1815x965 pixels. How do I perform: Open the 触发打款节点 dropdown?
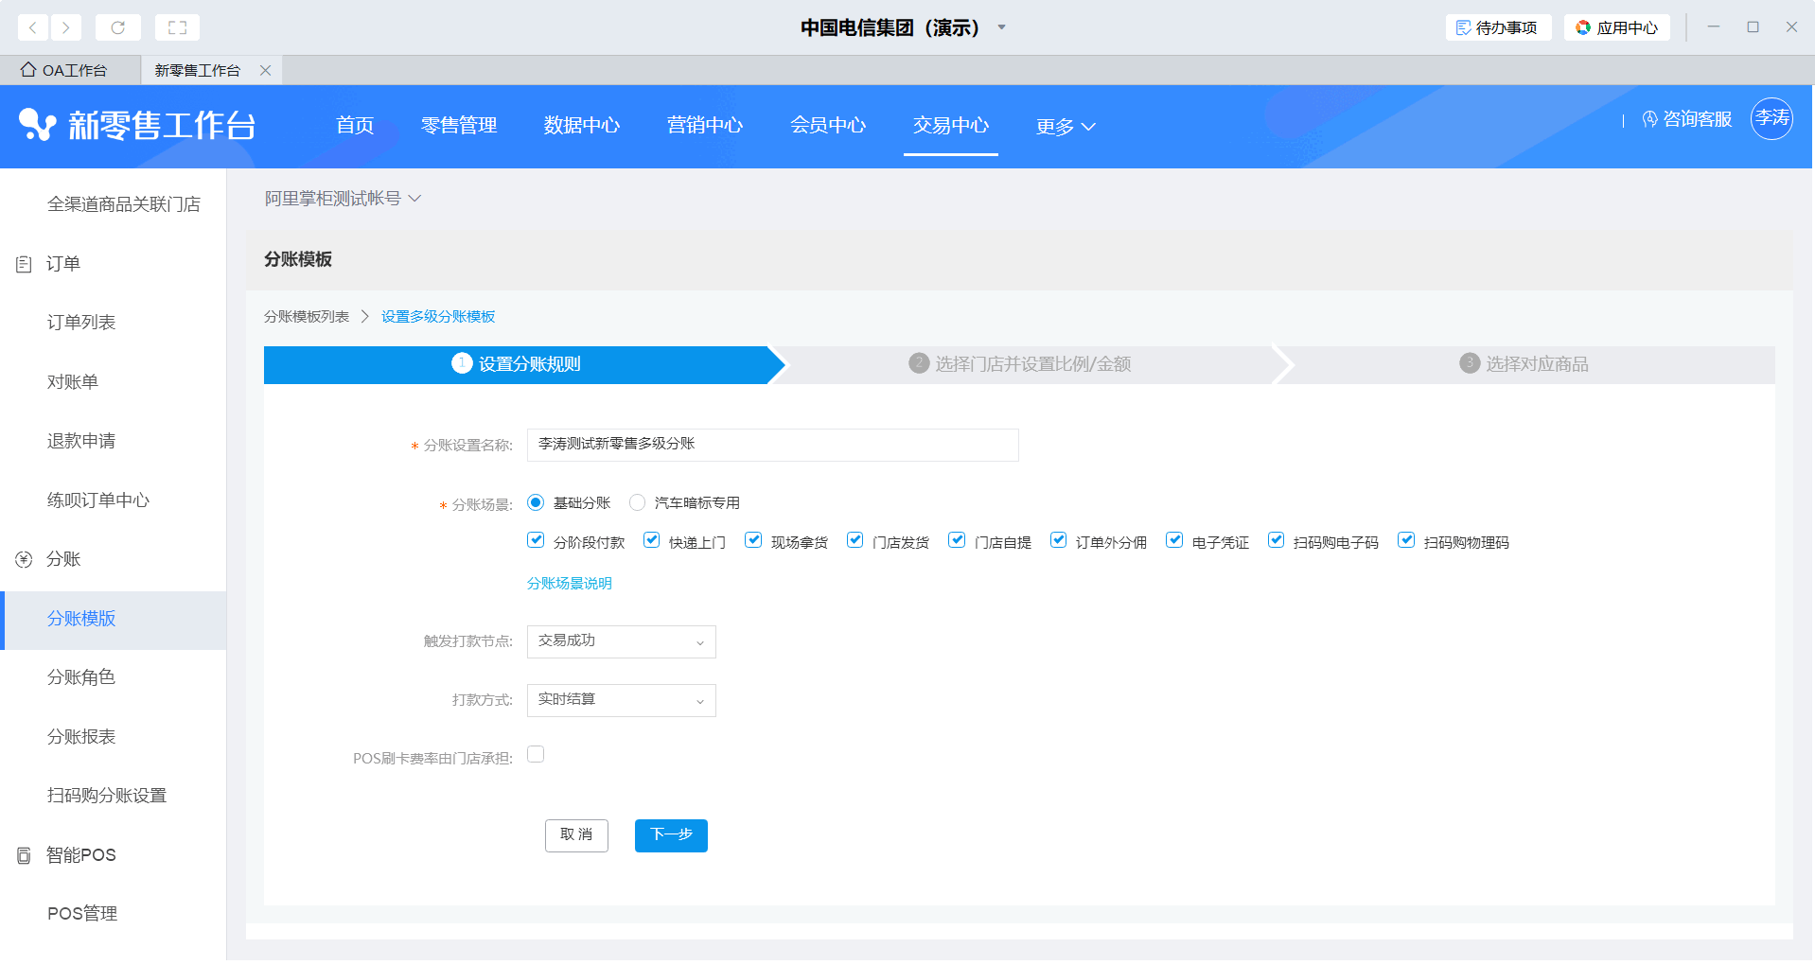pyautogui.click(x=621, y=641)
